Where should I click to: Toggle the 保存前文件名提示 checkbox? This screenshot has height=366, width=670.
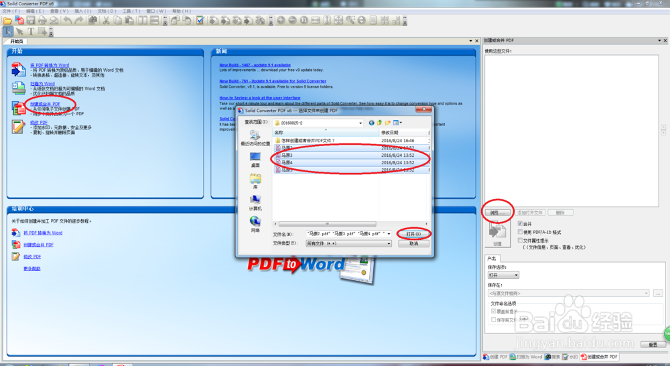coord(494,319)
